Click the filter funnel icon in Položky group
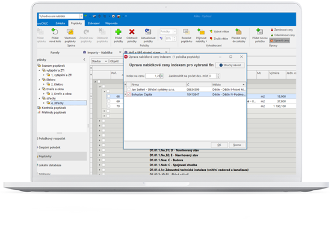 point(161,39)
